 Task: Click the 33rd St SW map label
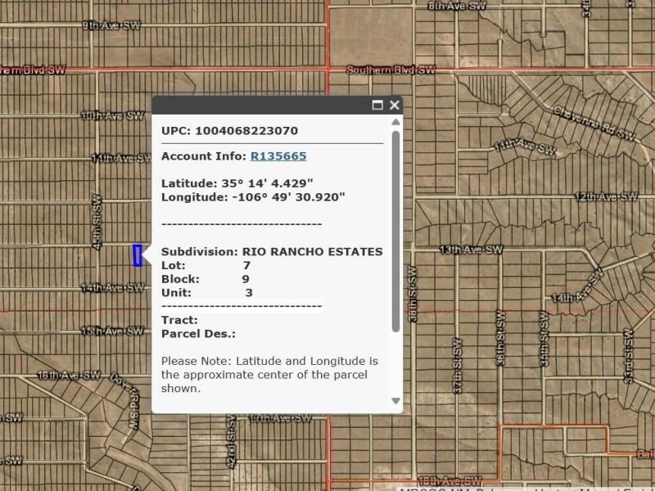(629, 356)
